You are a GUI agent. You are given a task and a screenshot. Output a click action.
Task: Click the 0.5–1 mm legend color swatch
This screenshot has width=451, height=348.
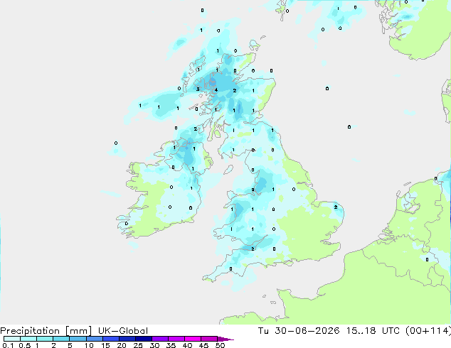tap(28, 339)
